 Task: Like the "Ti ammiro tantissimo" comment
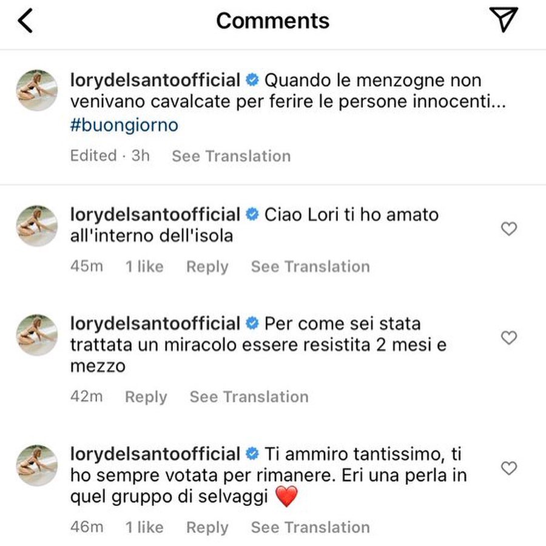tap(509, 468)
